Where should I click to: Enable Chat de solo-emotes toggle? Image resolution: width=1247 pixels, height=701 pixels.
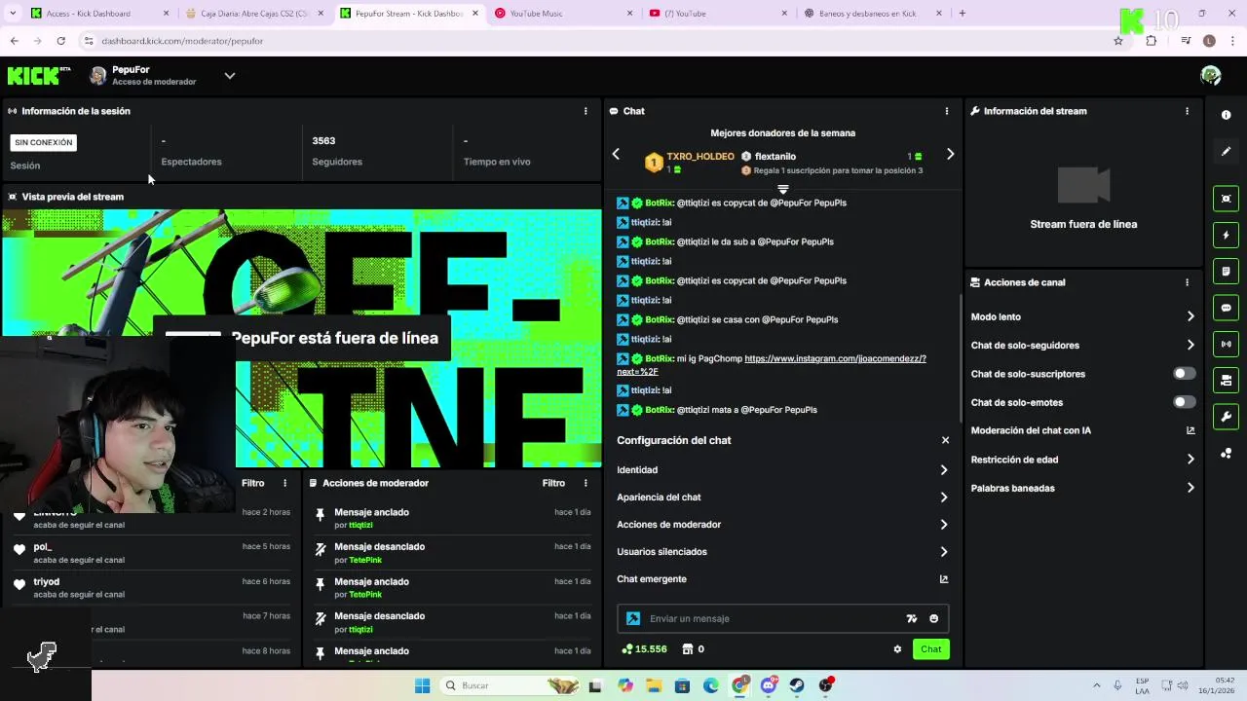pos(1184,402)
